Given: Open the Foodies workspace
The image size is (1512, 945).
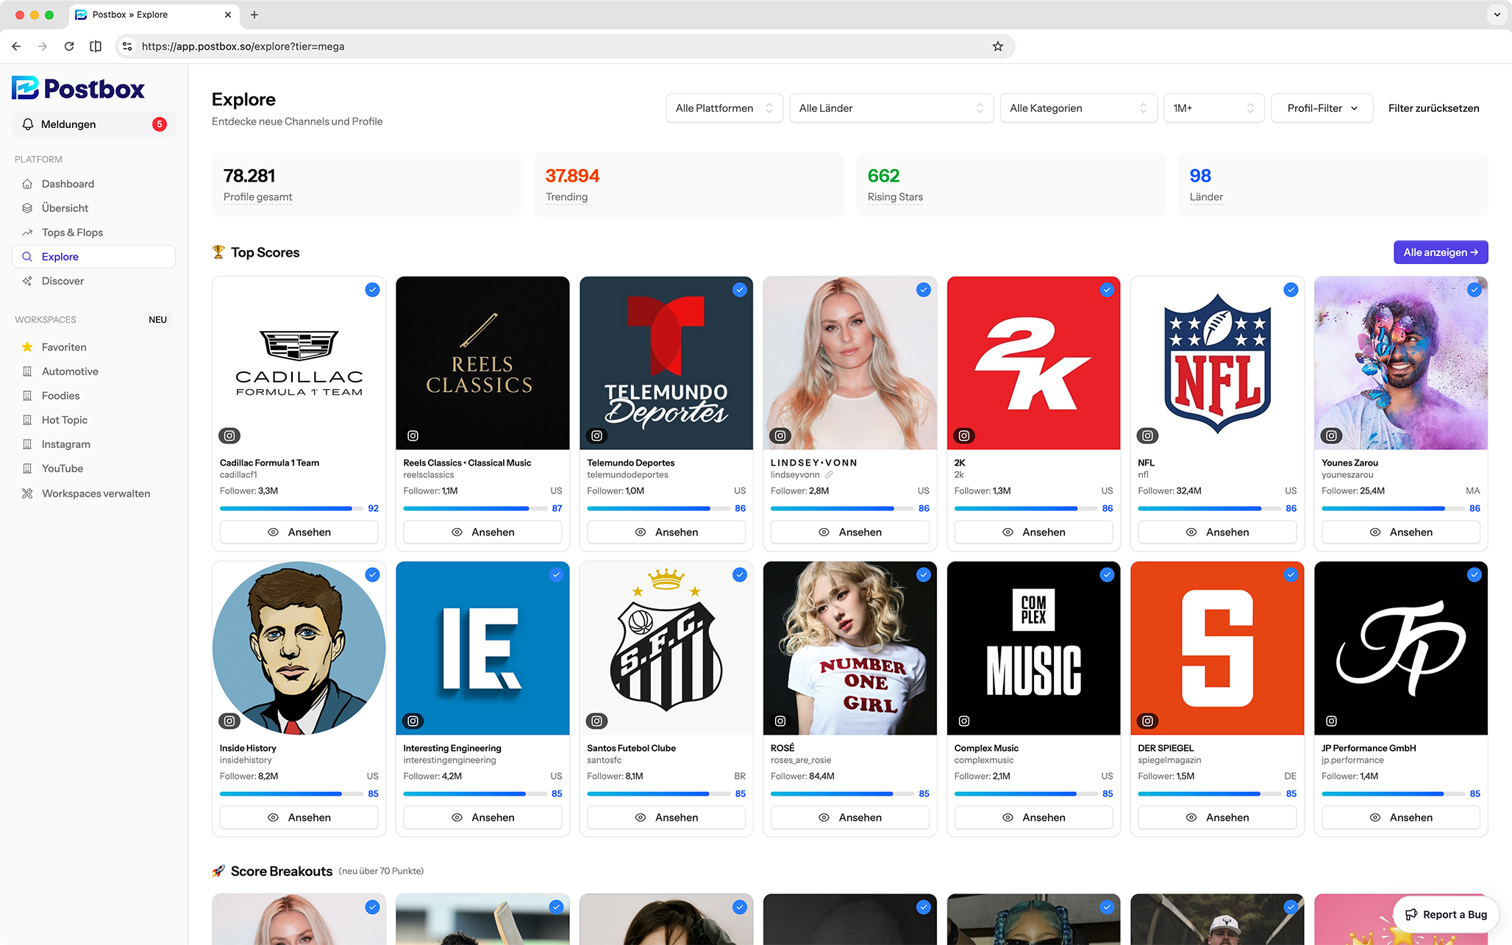Looking at the screenshot, I should point(93,396).
